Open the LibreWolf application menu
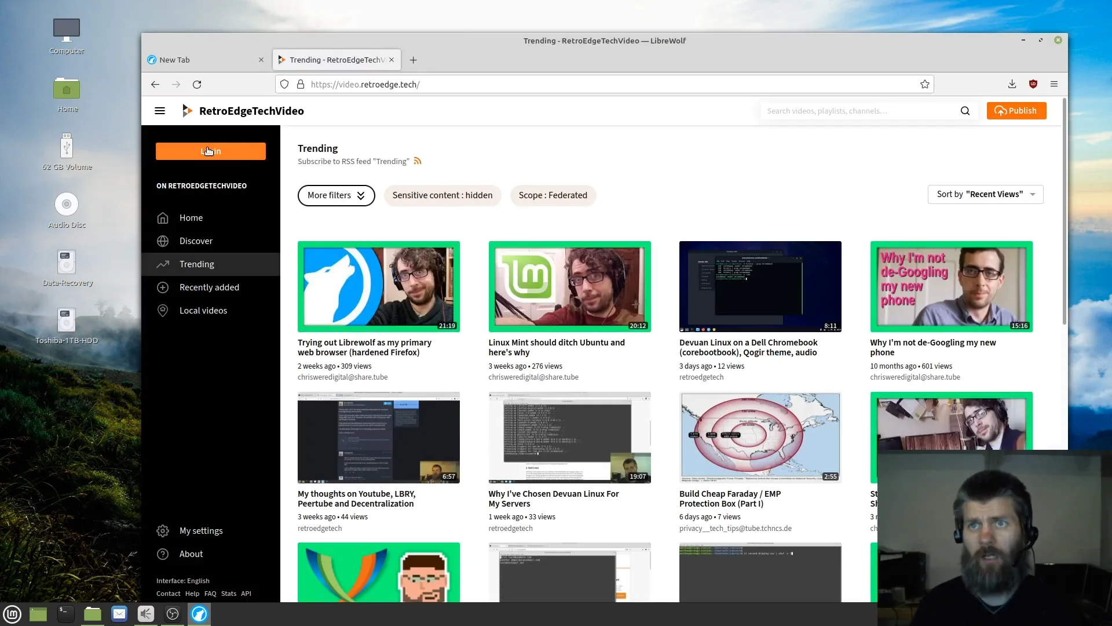 pos(1054,85)
